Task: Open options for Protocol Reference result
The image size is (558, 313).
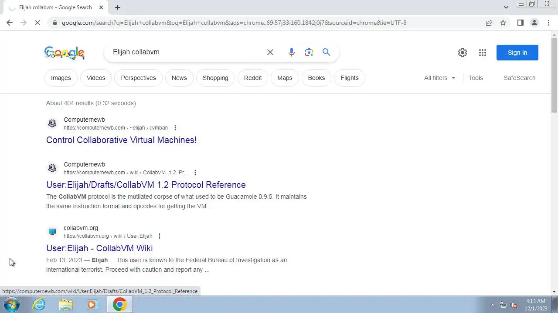Action: tap(195, 173)
